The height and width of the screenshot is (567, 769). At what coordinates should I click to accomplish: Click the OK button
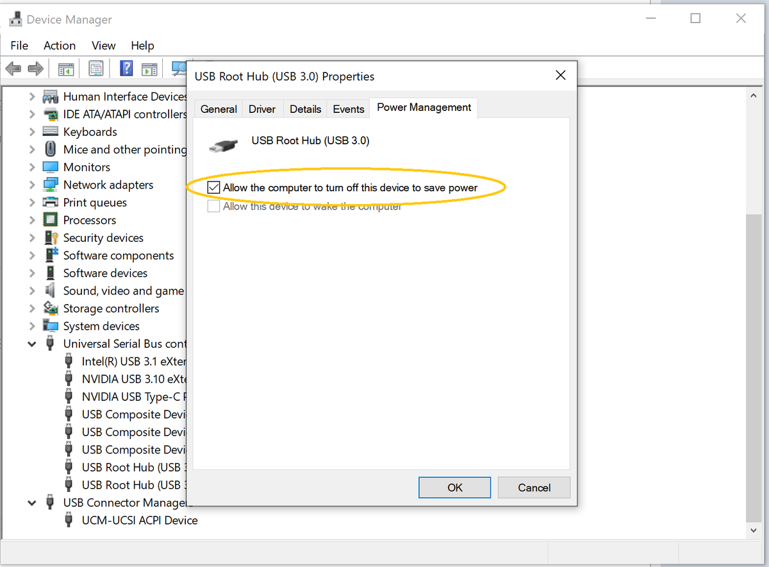[455, 487]
